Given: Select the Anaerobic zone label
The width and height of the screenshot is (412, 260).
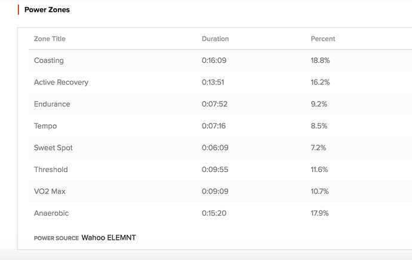Looking at the screenshot, I should (x=51, y=213).
